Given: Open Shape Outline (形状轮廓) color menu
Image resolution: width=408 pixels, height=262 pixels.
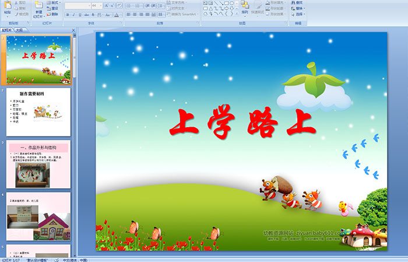Looking at the screenshot, I should 276,8.
